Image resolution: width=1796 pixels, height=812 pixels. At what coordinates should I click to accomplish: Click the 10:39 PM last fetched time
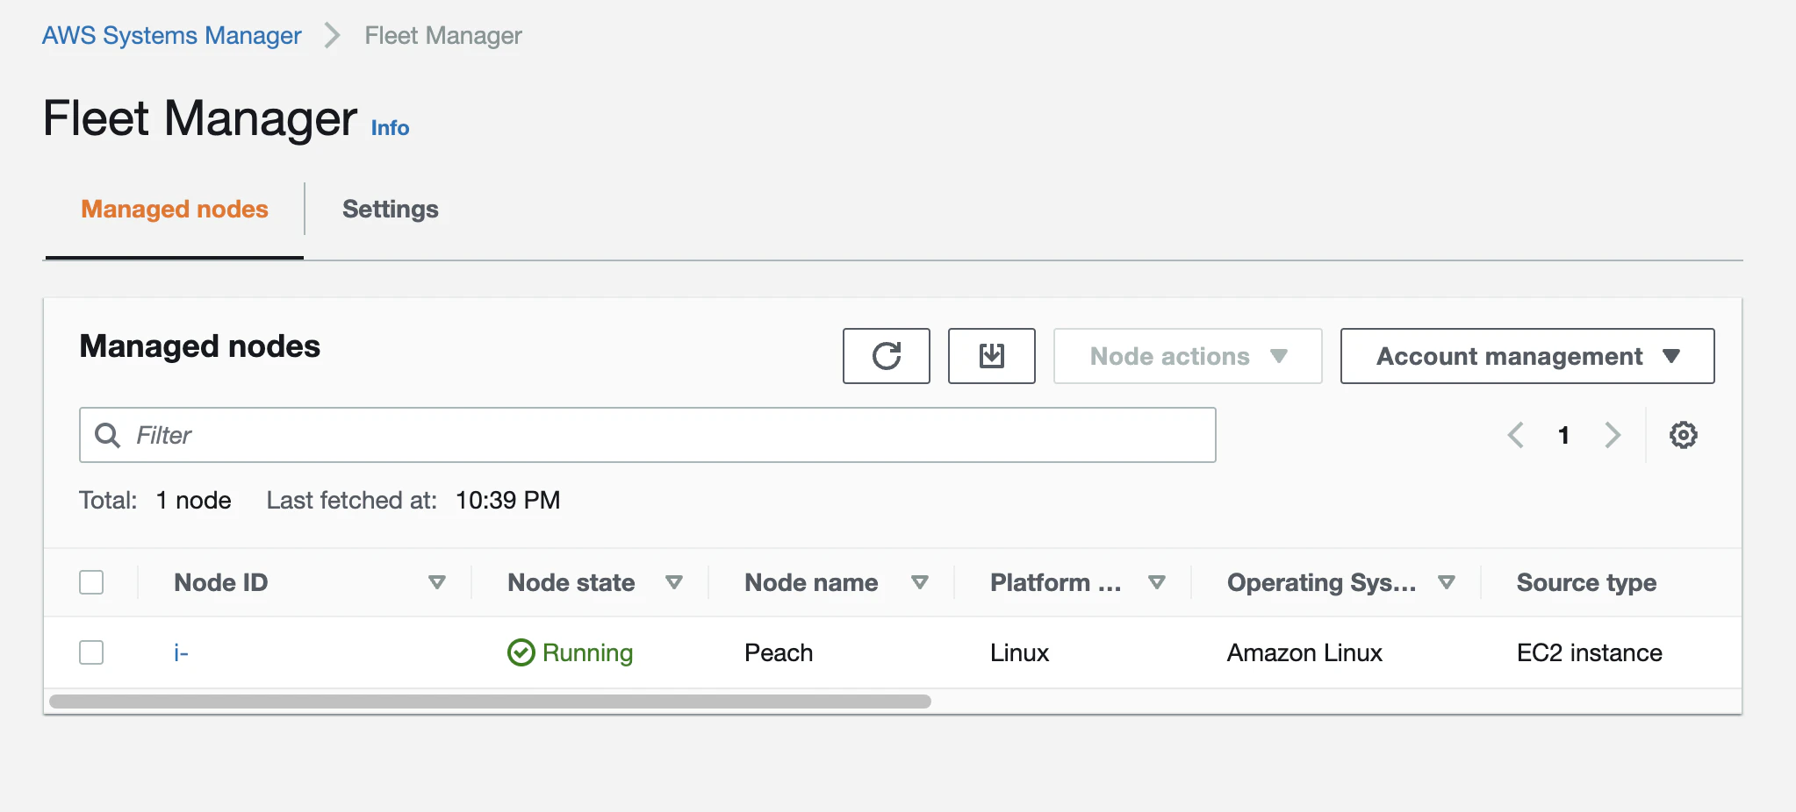click(507, 500)
